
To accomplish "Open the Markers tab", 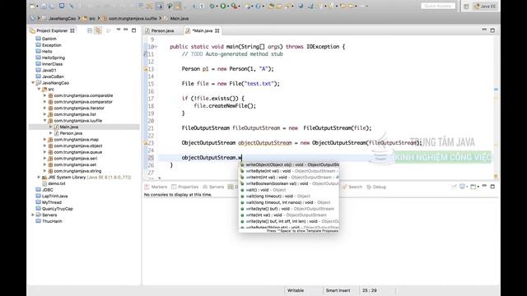I will point(156,187).
